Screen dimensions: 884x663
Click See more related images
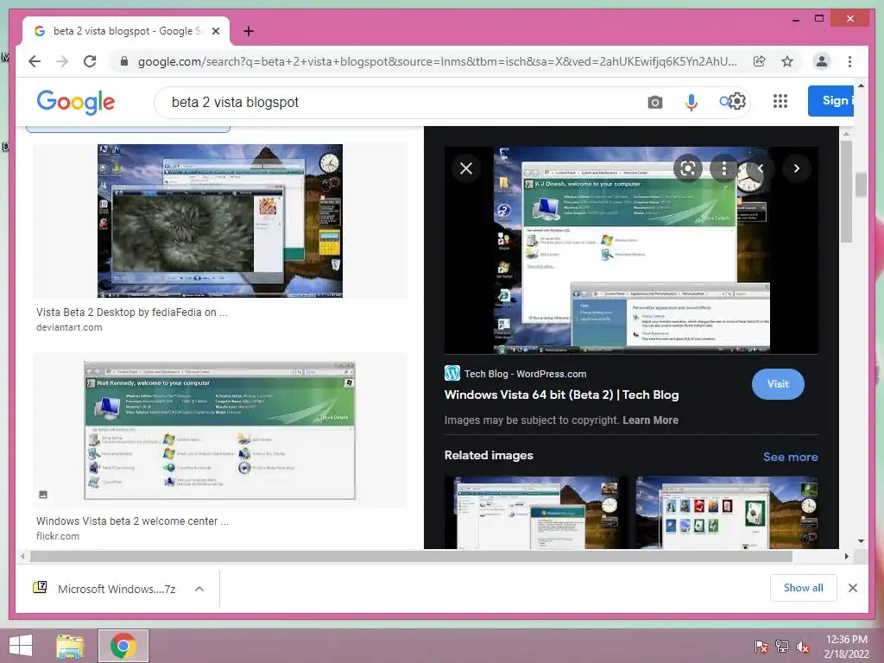coord(791,457)
